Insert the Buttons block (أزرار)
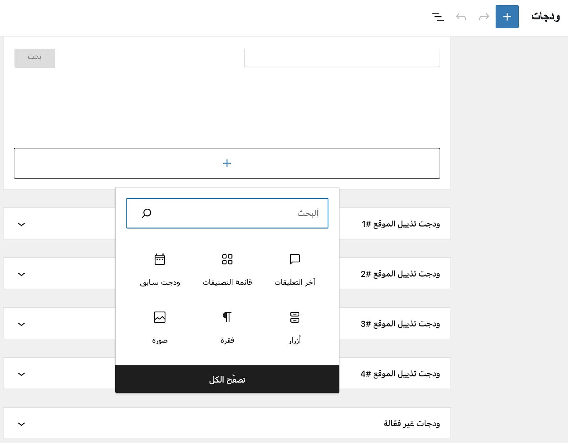The image size is (568, 443). 295,327
